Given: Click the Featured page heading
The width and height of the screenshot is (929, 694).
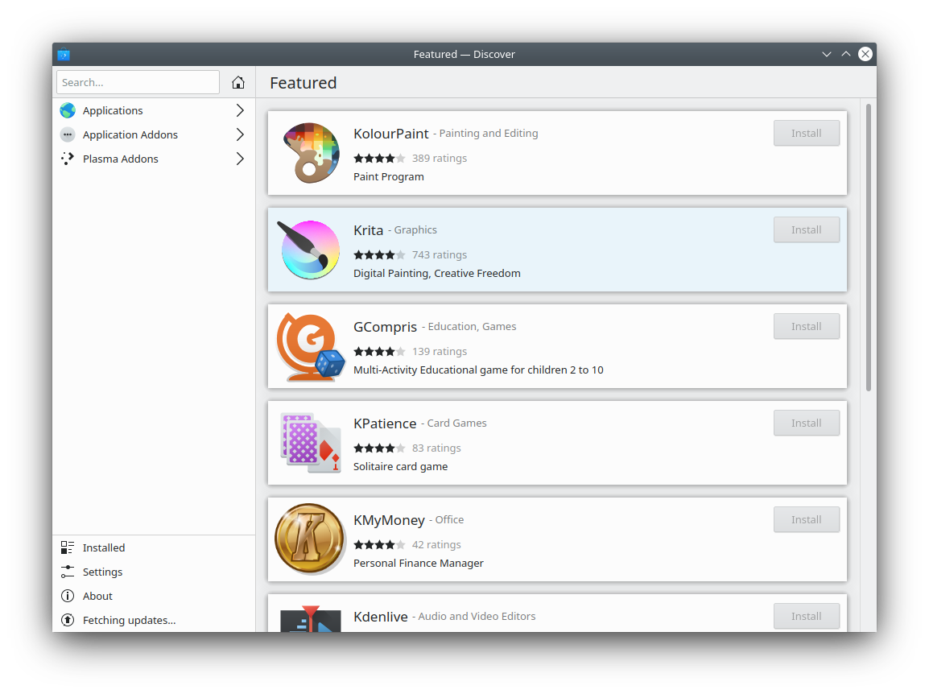Looking at the screenshot, I should [303, 83].
